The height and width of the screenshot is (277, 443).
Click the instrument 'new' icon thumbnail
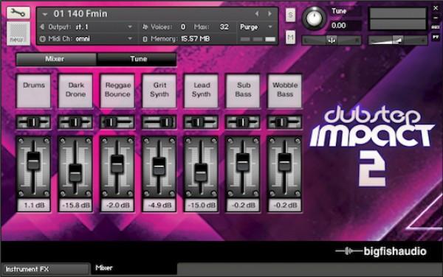pyautogui.click(x=18, y=33)
